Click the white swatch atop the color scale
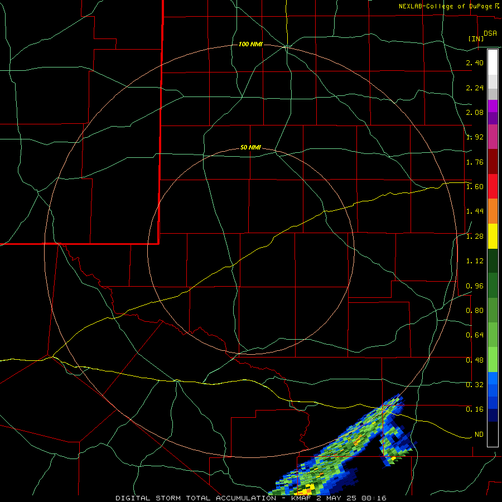This screenshot has height=502, width=502. (x=493, y=62)
